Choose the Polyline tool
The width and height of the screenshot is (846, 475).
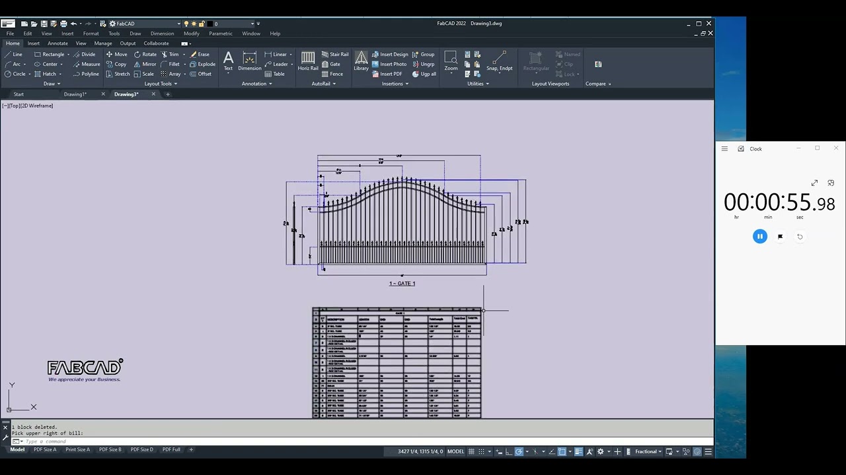[x=86, y=74]
